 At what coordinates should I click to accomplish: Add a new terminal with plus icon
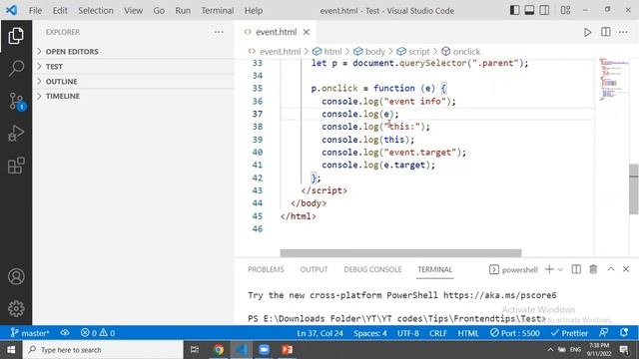(549, 269)
